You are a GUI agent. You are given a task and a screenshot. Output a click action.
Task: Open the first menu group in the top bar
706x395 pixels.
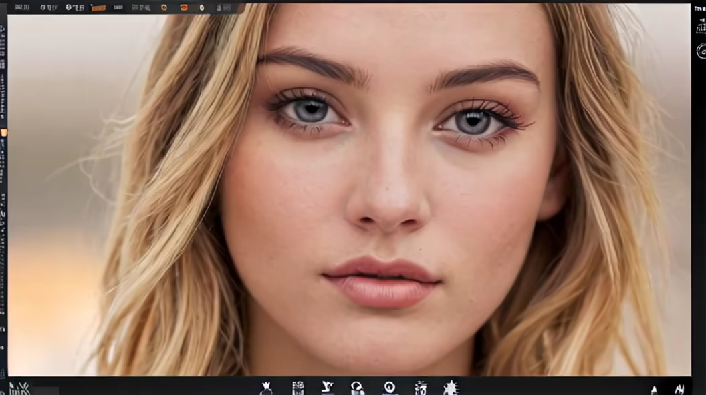(22, 7)
